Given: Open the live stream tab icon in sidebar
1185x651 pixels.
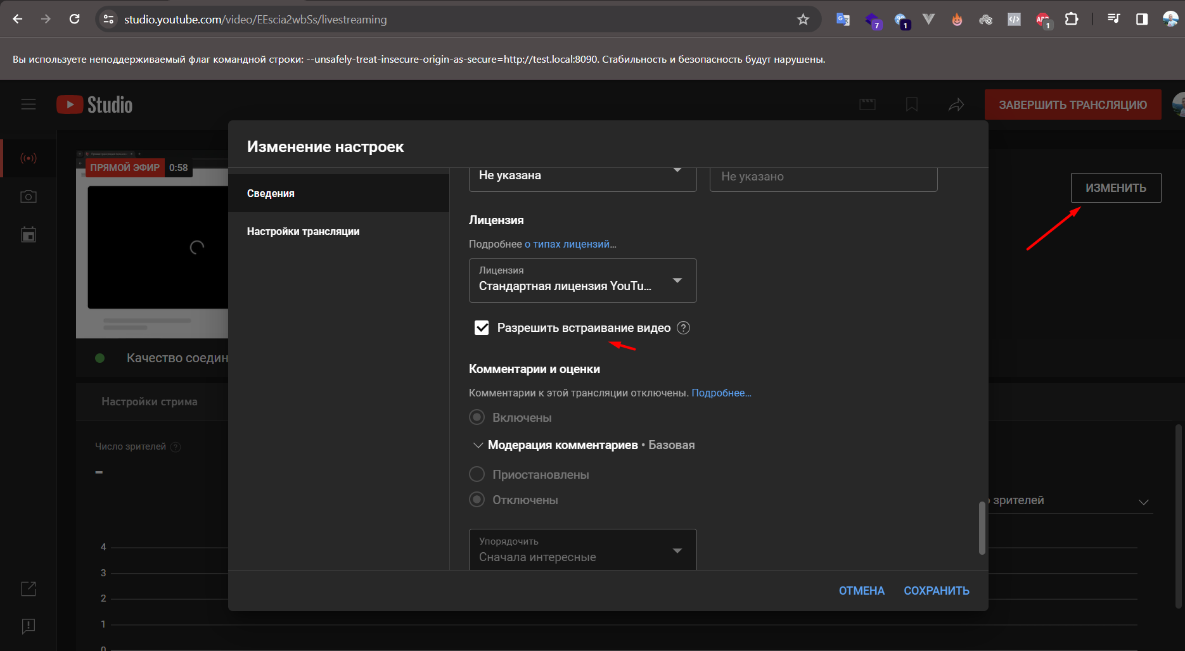Looking at the screenshot, I should [29, 158].
